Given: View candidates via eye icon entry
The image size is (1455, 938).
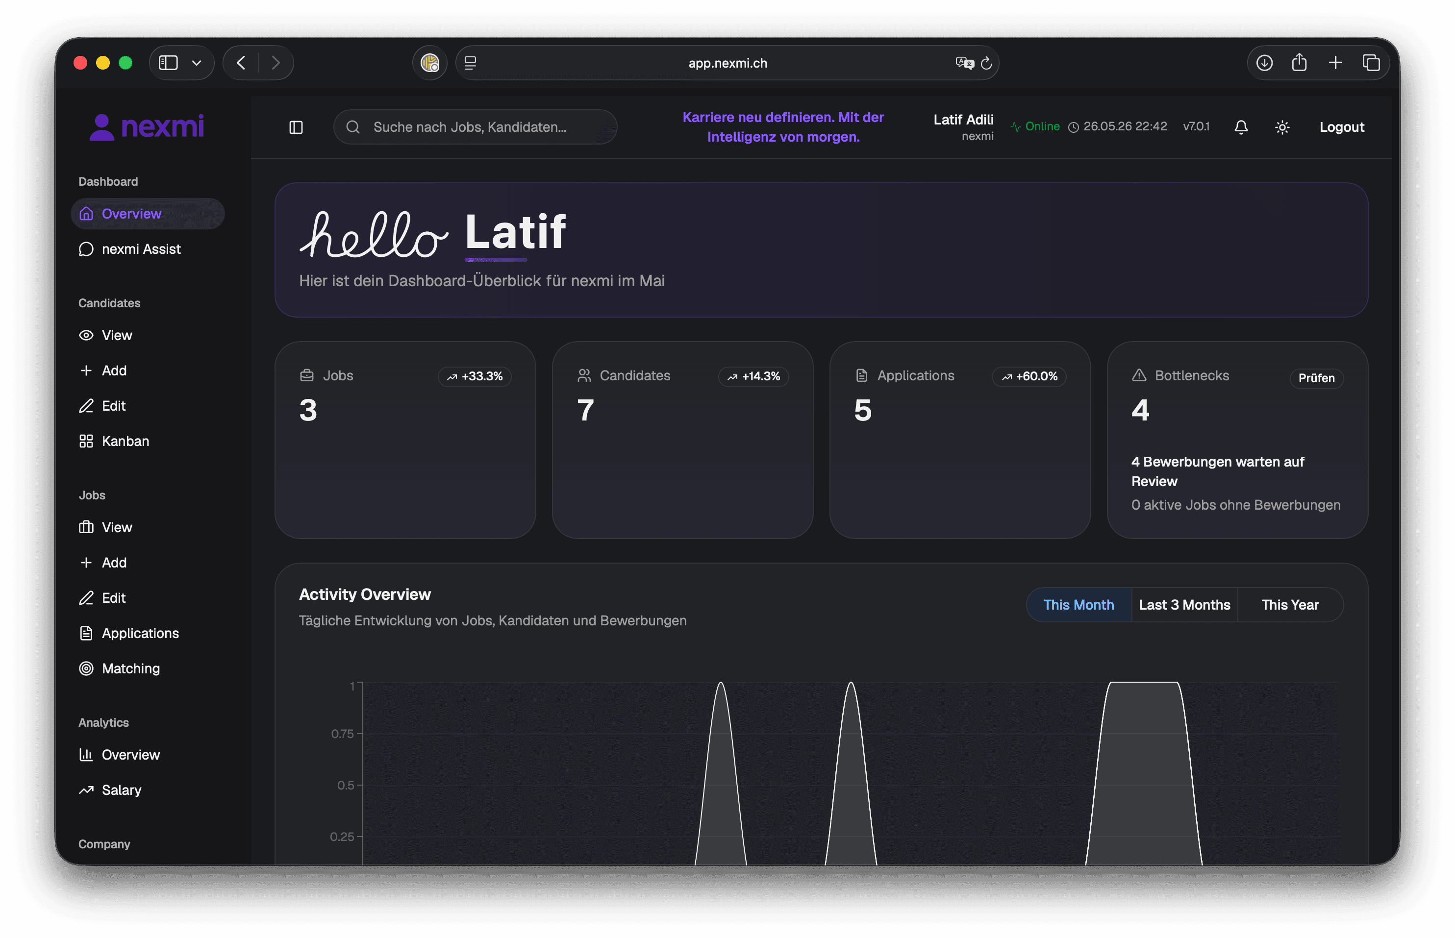Looking at the screenshot, I should [x=148, y=335].
